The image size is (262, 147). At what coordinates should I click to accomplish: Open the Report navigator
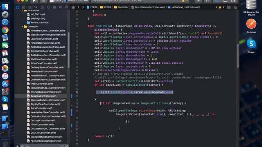[67, 7]
